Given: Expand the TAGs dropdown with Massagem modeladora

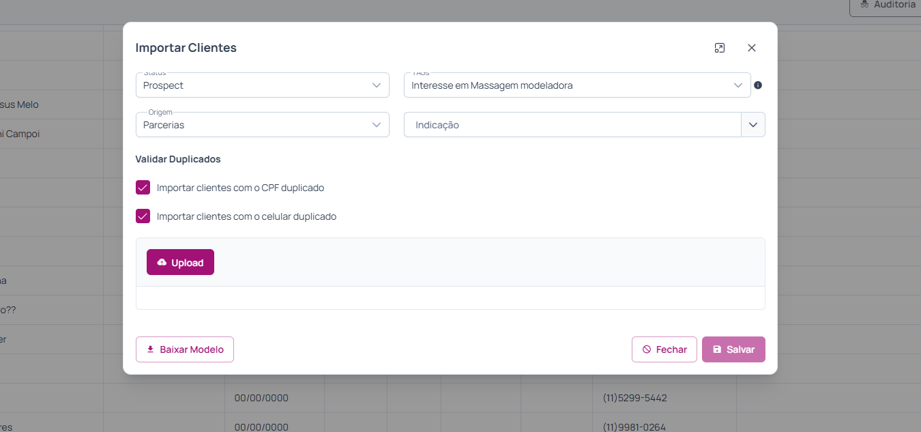Looking at the screenshot, I should tap(576, 85).
